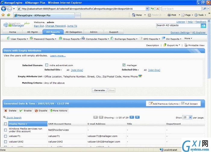Click Add/Remove Columns icon

[x=150, y=103]
